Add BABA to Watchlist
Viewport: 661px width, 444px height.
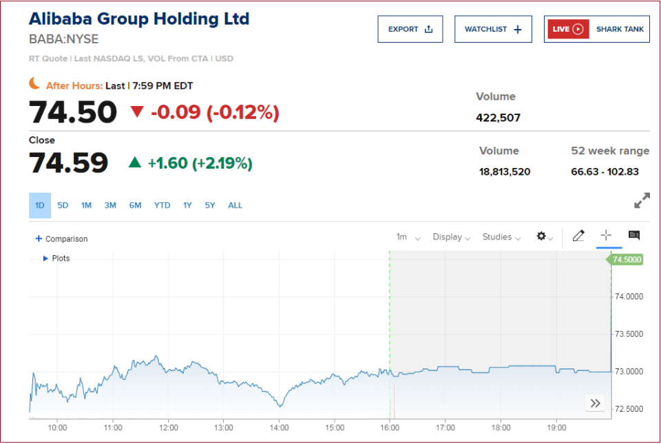click(x=493, y=29)
